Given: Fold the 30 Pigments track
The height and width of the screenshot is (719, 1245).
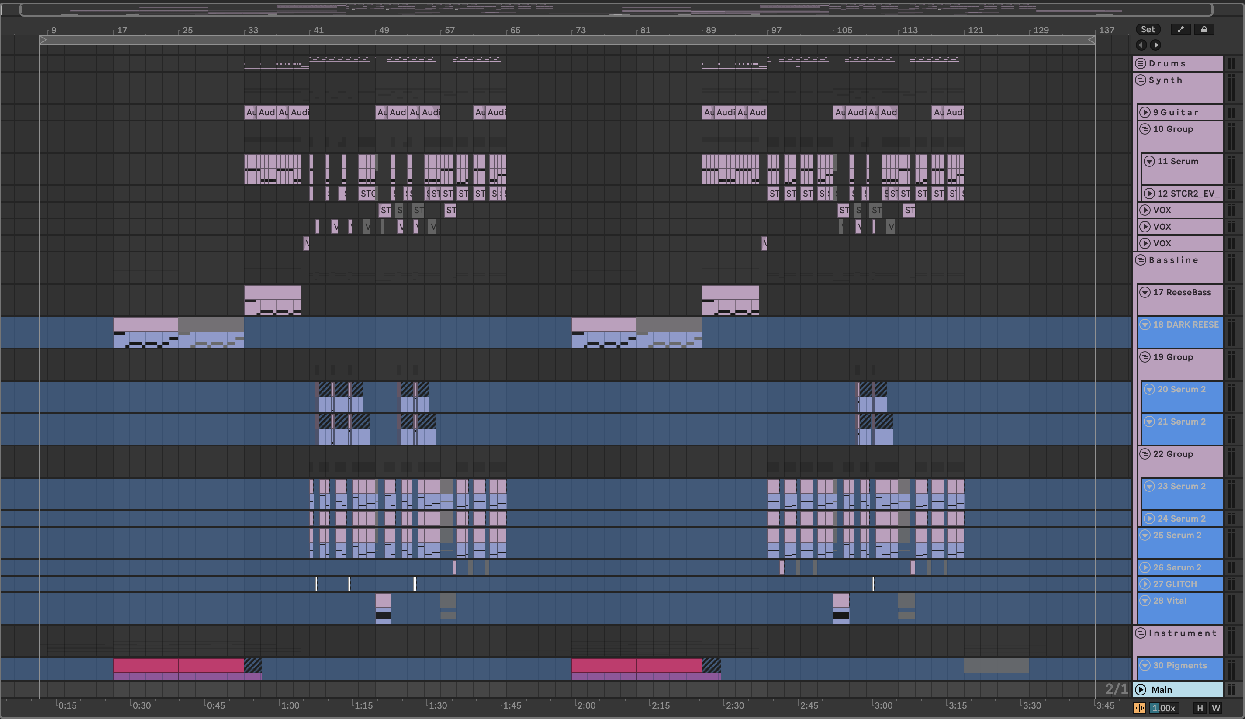Looking at the screenshot, I should click(x=1145, y=666).
